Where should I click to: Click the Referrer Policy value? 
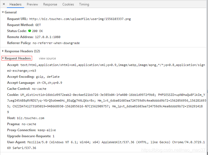(56, 43)
